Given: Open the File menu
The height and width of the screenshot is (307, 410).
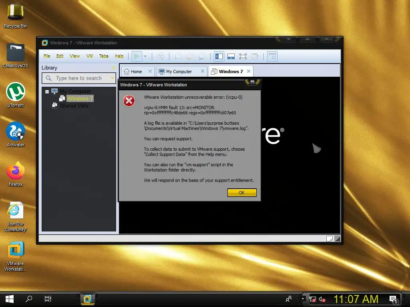Looking at the screenshot, I should [47, 56].
